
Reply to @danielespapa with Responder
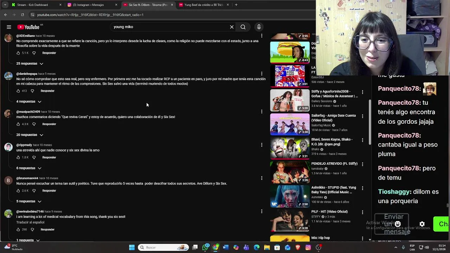tap(47, 91)
